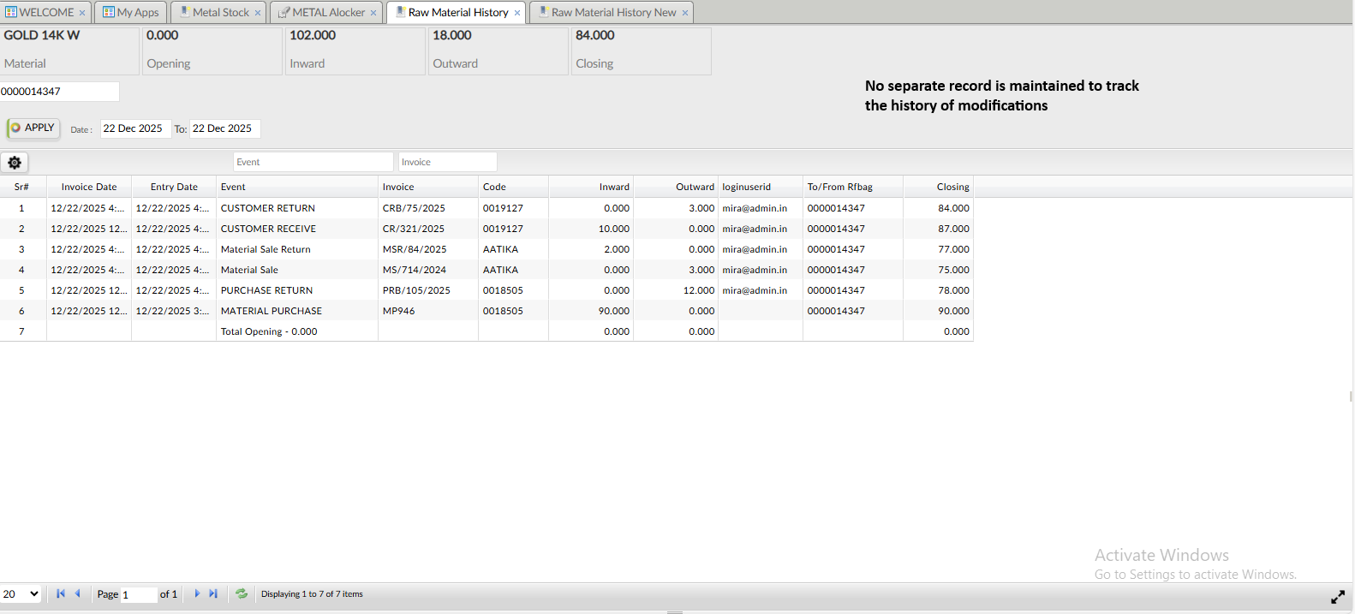Open the From date picker field
Viewport: 1355px width, 614px height.
(x=134, y=128)
